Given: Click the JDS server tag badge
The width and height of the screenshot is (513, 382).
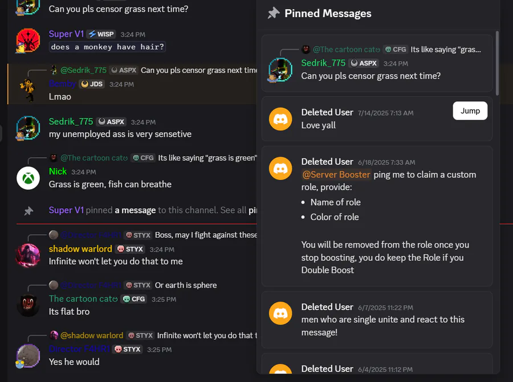Looking at the screenshot, I should (91, 84).
